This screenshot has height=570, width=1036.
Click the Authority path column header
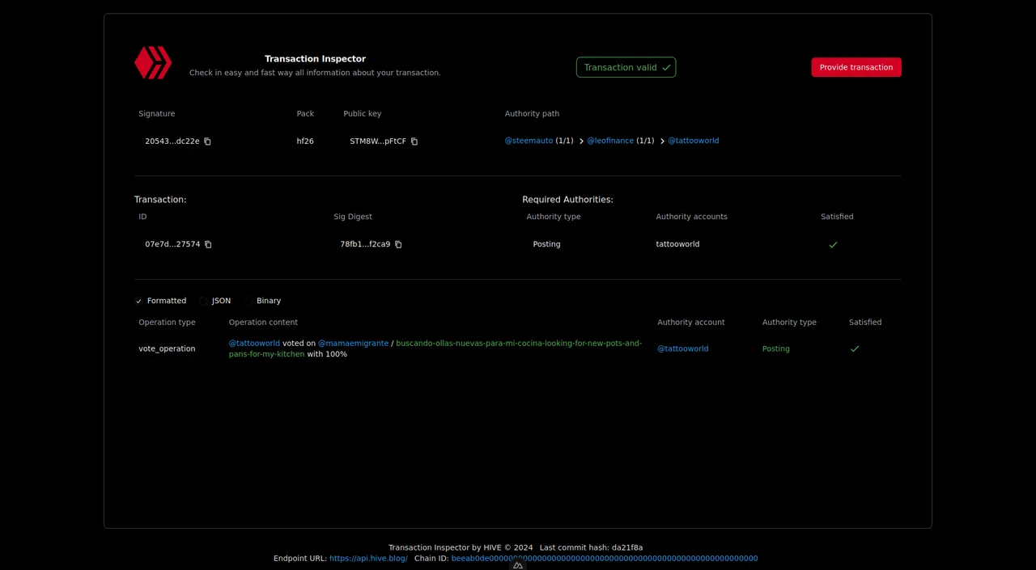pos(532,114)
